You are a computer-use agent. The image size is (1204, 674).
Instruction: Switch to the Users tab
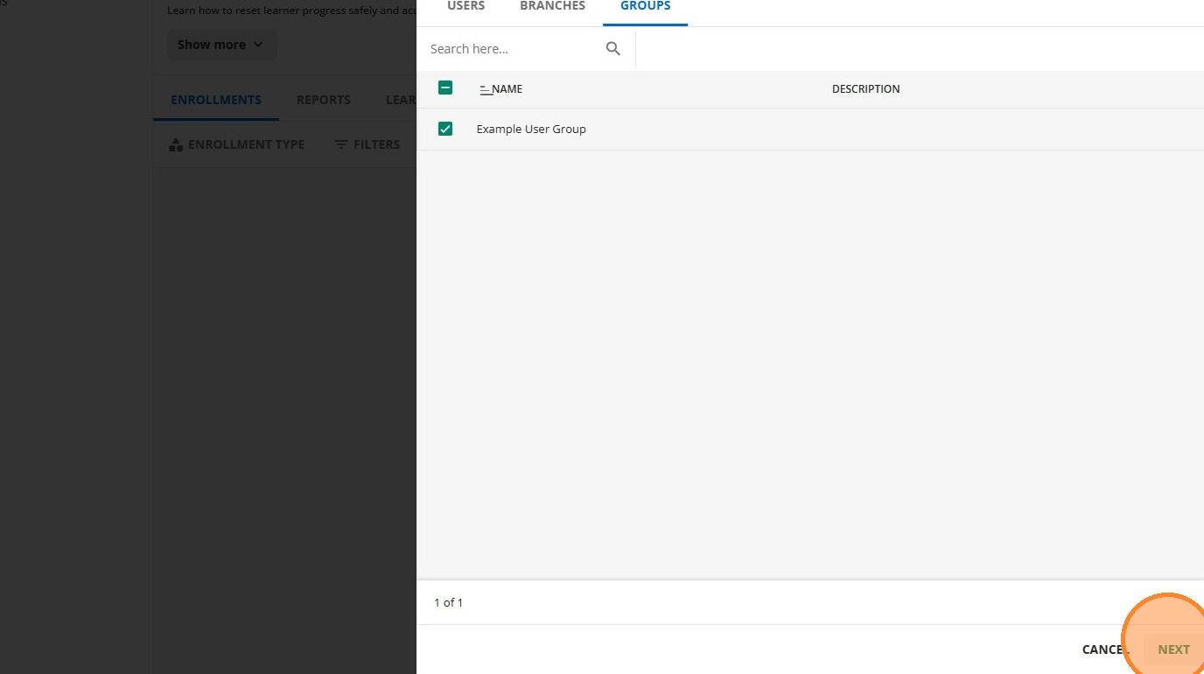466,6
